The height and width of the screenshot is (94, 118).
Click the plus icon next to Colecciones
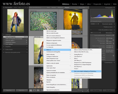[27, 50]
